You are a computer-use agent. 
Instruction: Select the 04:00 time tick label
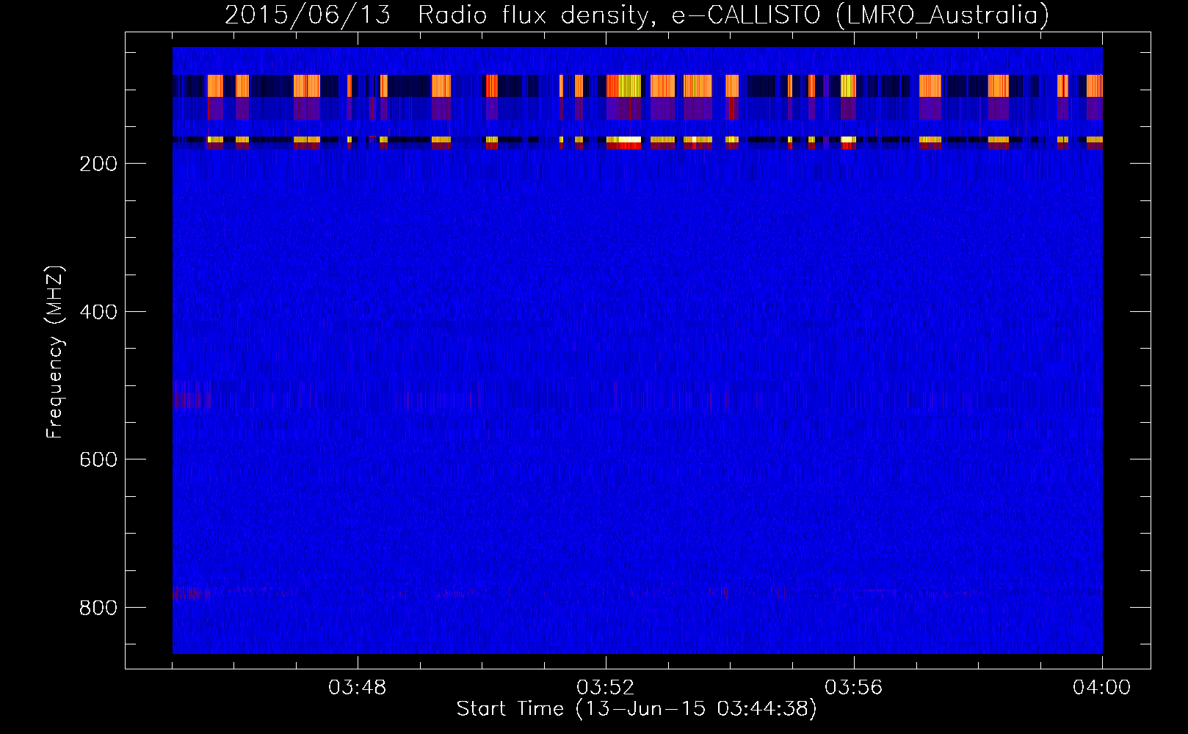1102,688
